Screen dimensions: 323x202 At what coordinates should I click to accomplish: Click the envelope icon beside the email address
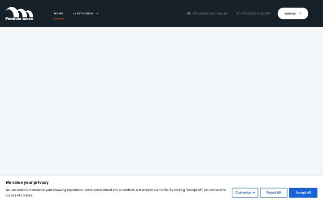(x=189, y=13)
